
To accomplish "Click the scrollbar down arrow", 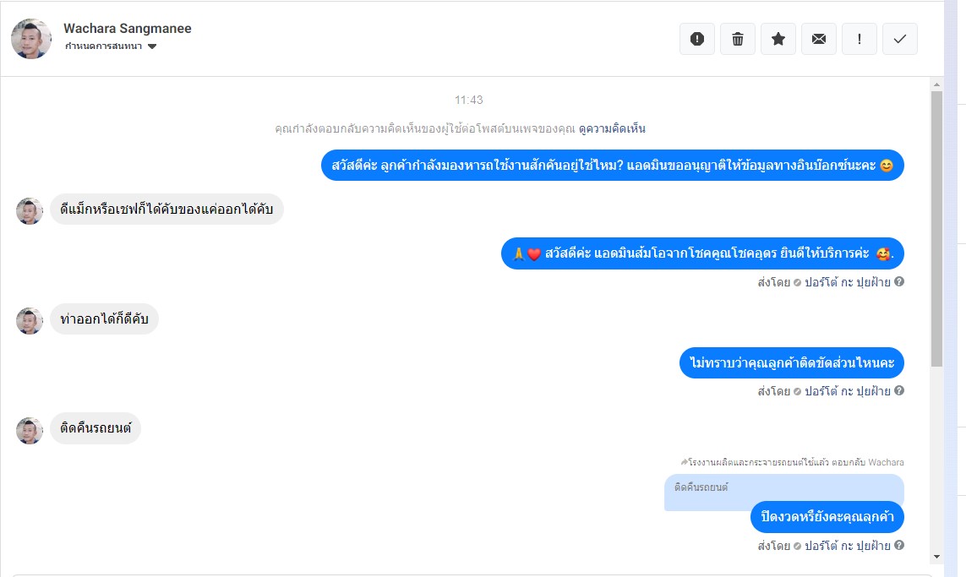I will 936,557.
